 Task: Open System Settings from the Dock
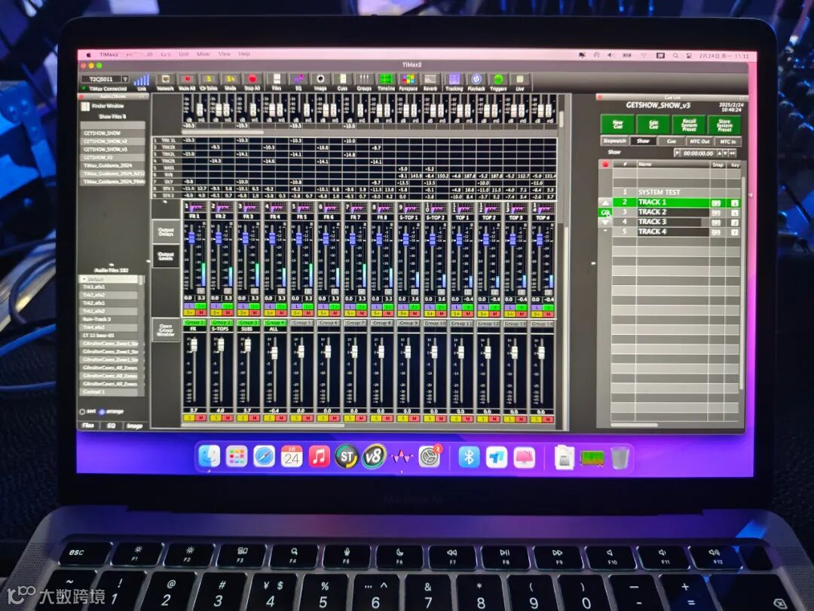point(430,456)
